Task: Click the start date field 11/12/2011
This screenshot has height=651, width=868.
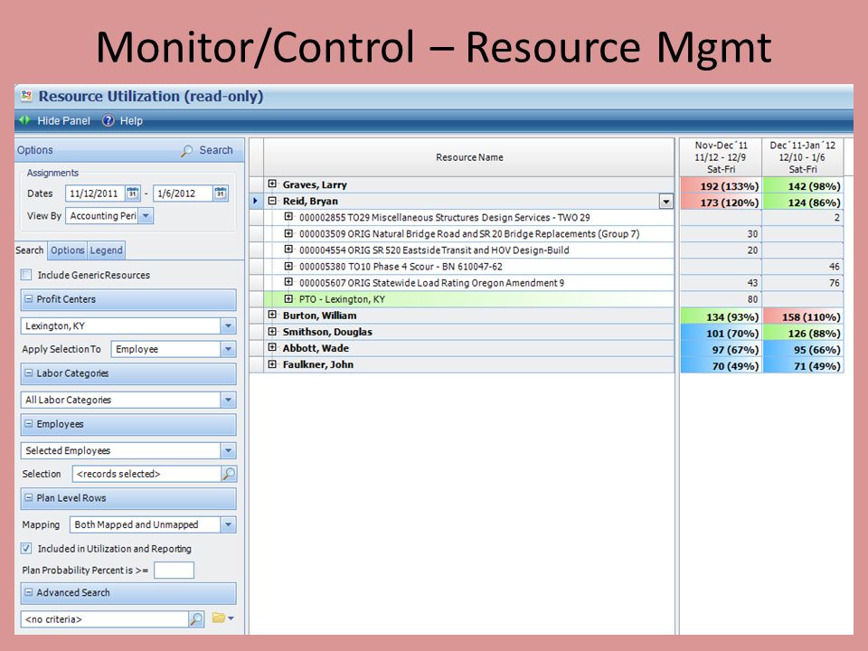Action: [95, 193]
